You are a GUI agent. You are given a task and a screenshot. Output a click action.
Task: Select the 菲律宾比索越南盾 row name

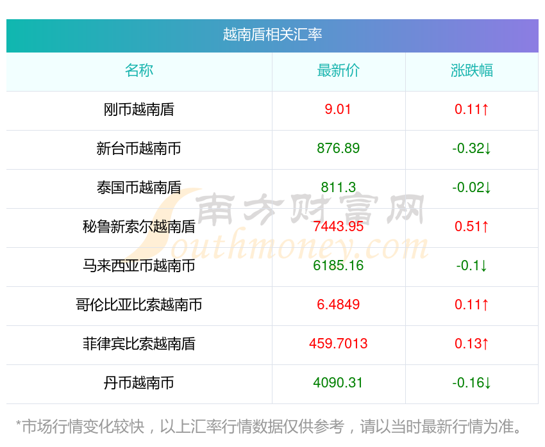coord(139,344)
